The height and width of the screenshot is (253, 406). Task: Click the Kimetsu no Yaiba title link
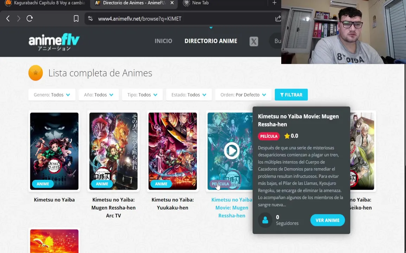(x=54, y=200)
